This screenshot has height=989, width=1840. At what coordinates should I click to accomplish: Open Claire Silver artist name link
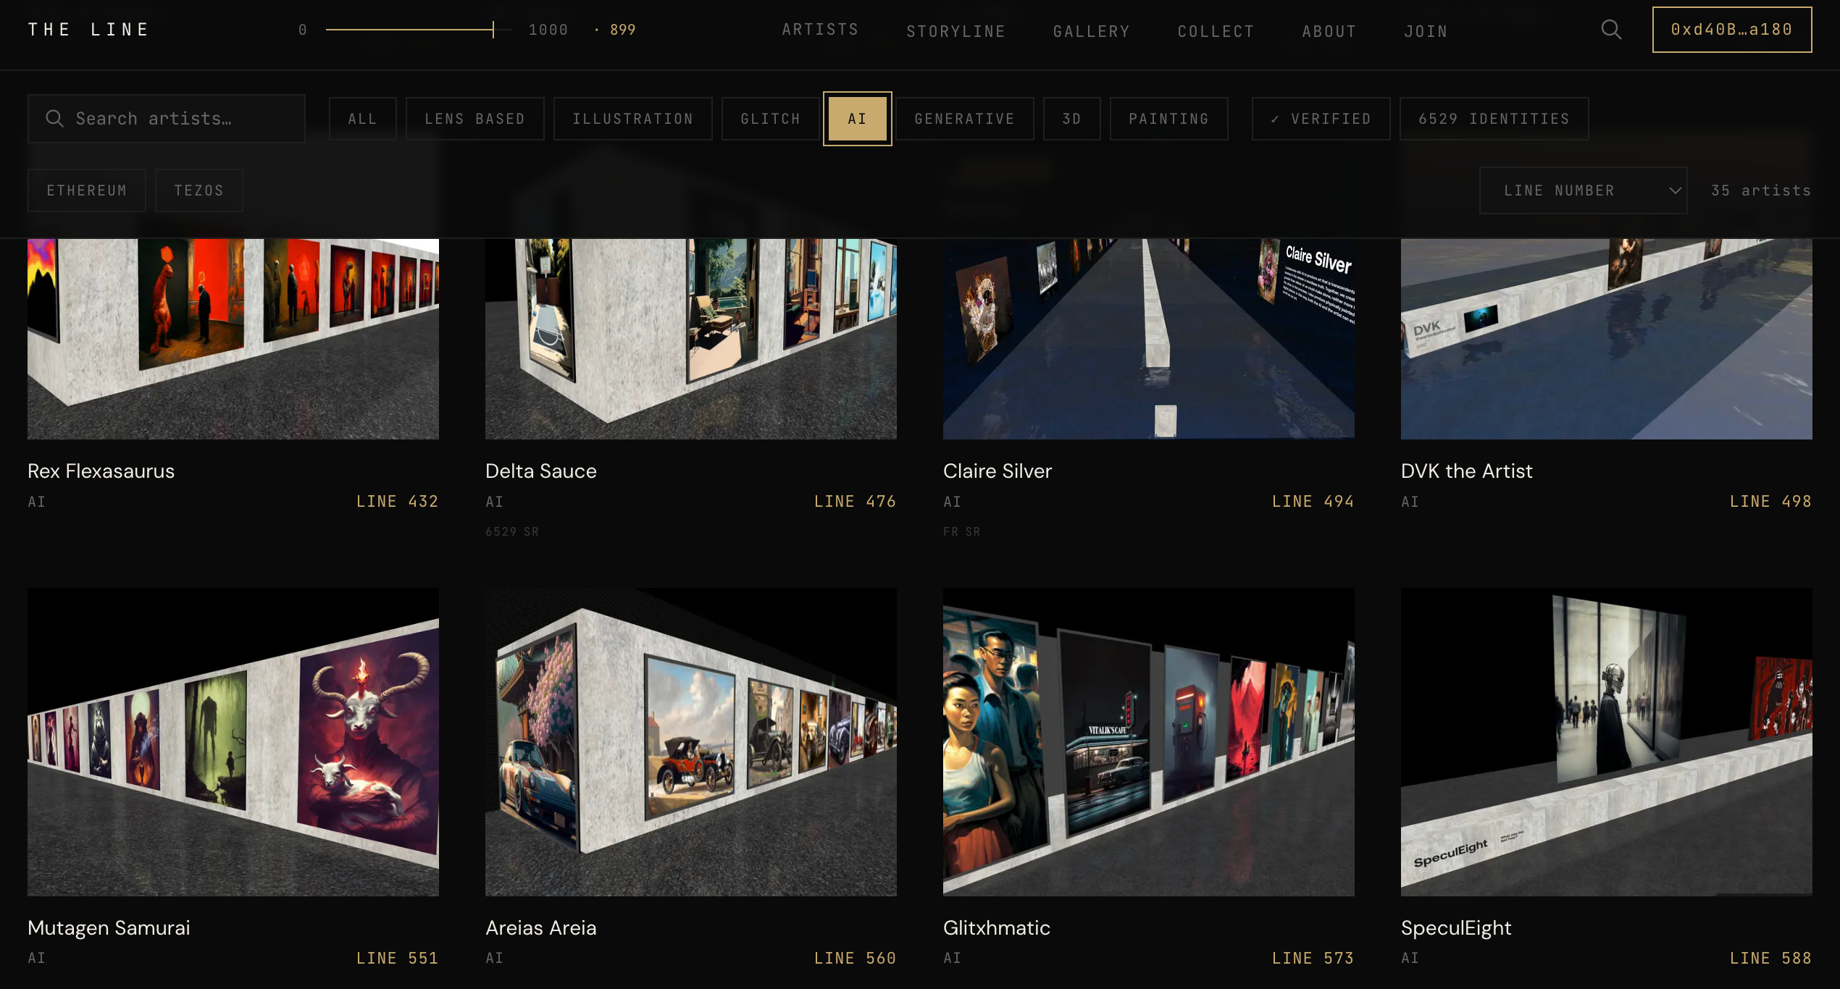997,471
